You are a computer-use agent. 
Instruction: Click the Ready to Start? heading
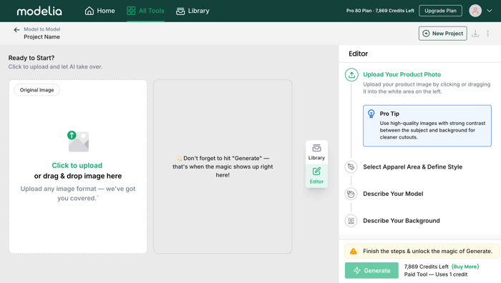point(31,58)
